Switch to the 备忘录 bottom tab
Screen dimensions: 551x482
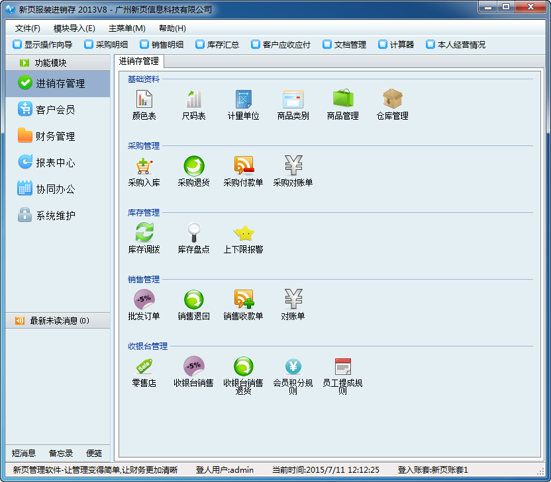[61, 453]
